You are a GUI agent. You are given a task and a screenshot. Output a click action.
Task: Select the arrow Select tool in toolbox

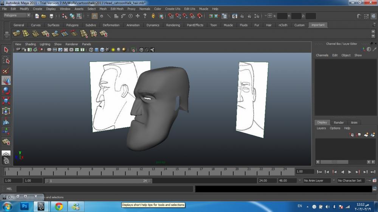coord(6,49)
